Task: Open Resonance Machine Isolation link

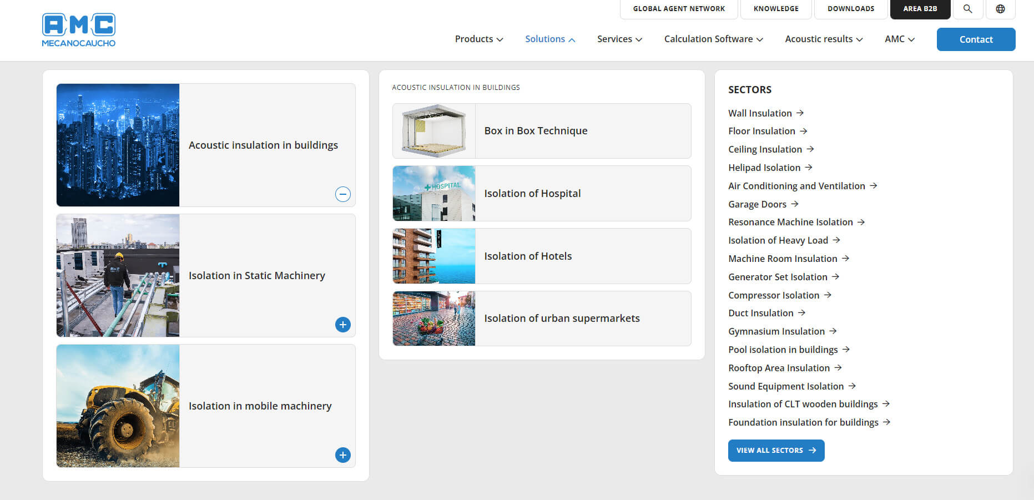Action: coord(796,222)
